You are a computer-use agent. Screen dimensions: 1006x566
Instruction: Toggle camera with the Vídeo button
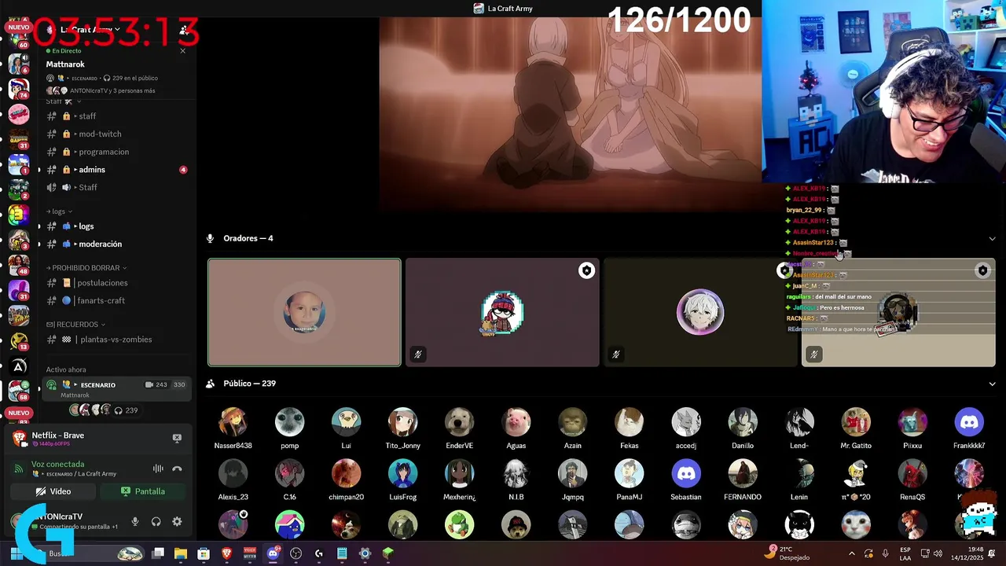[53, 491]
